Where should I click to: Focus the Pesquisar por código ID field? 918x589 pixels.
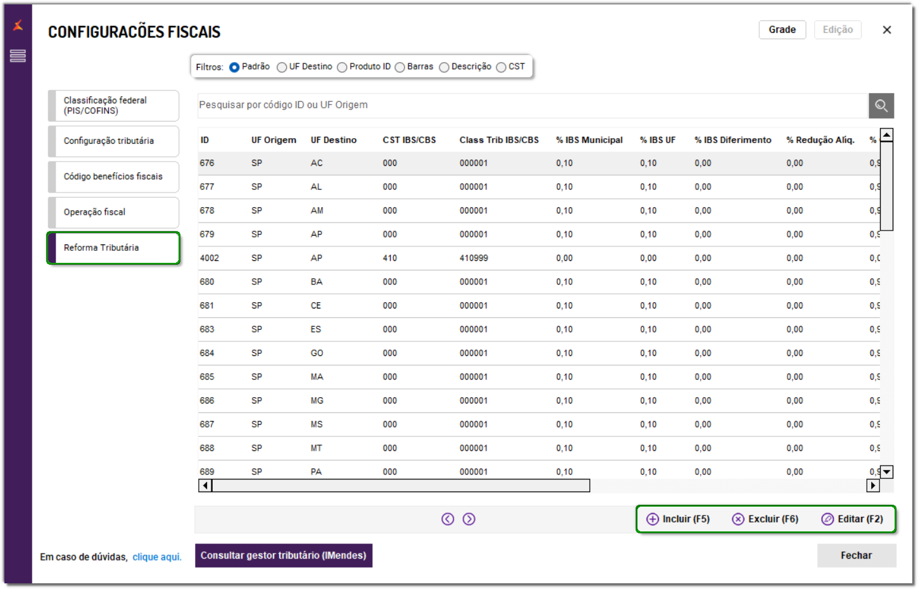click(532, 105)
